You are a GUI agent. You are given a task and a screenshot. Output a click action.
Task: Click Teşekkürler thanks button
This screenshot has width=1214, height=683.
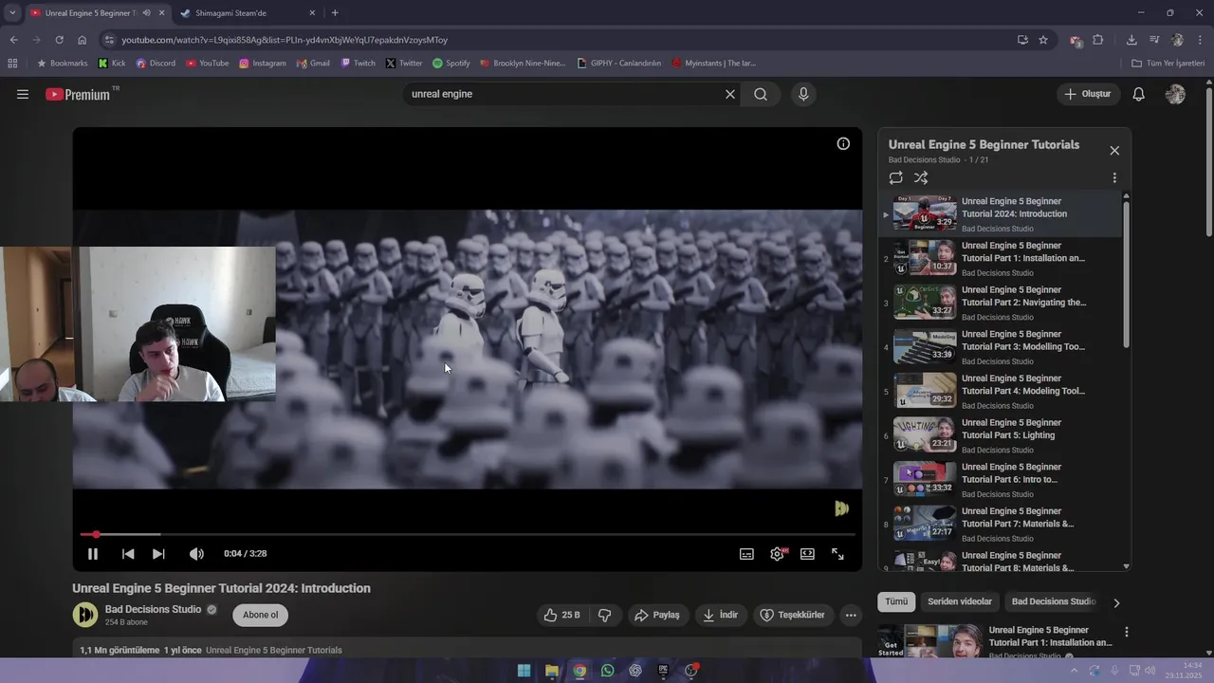point(794,616)
